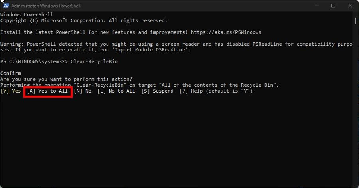Screen dimensions: 359x188
Task: Select the "[L] No to All" option
Action: pyautogui.click(x=116, y=91)
